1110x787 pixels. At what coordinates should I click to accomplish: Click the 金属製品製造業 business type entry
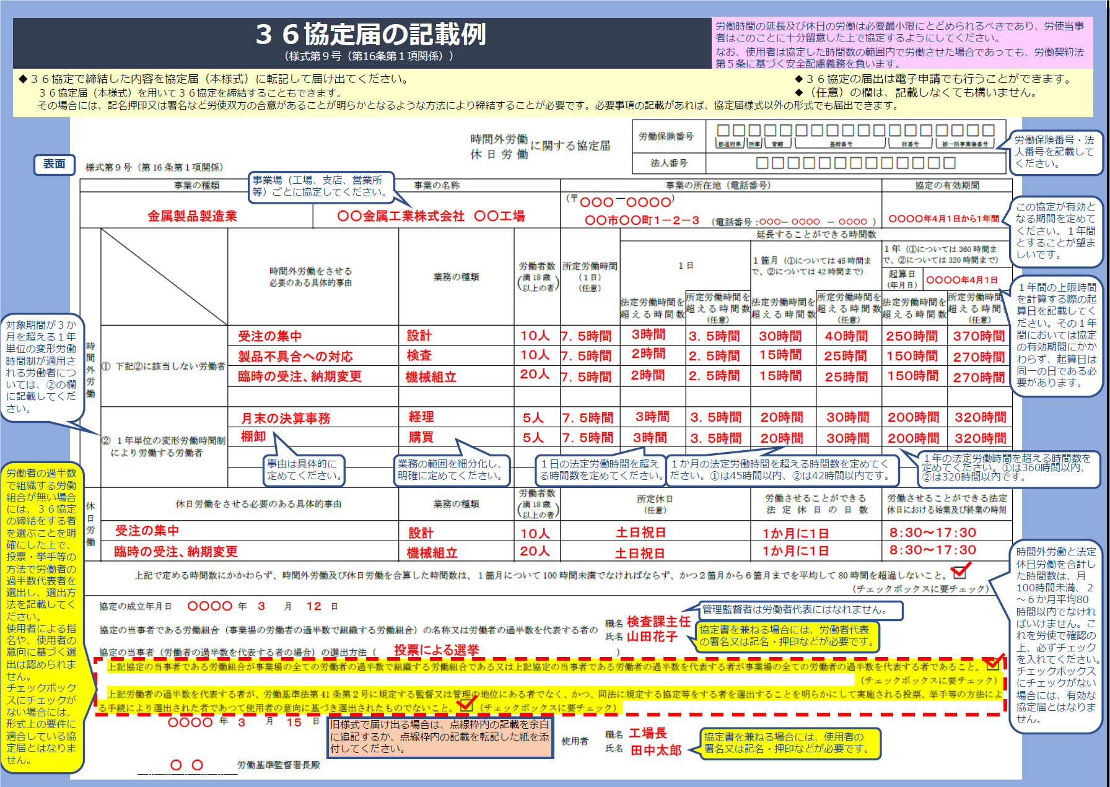192,216
